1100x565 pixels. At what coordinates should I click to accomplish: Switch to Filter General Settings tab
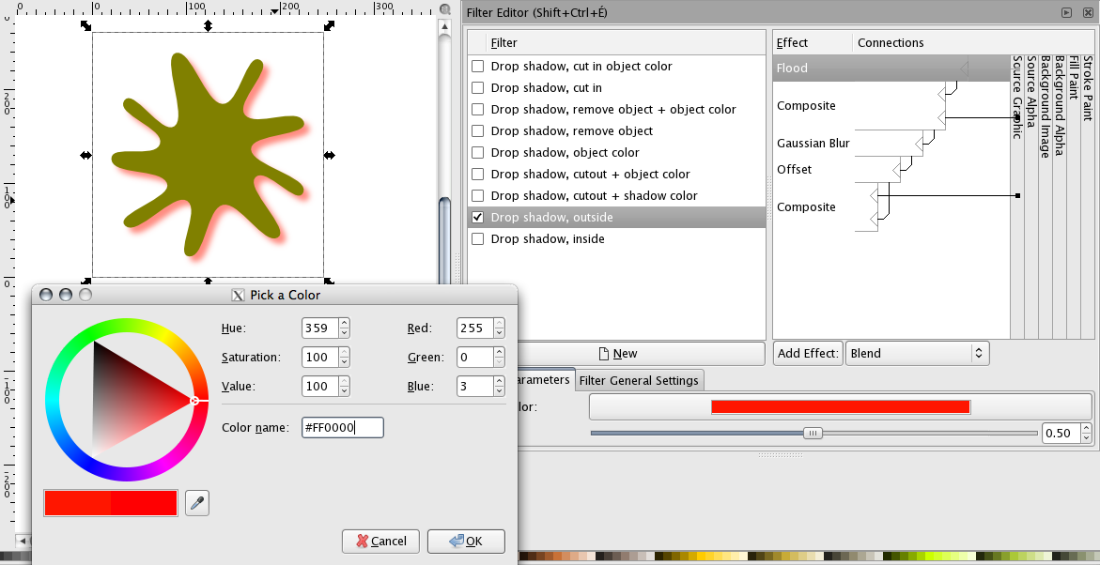[639, 380]
